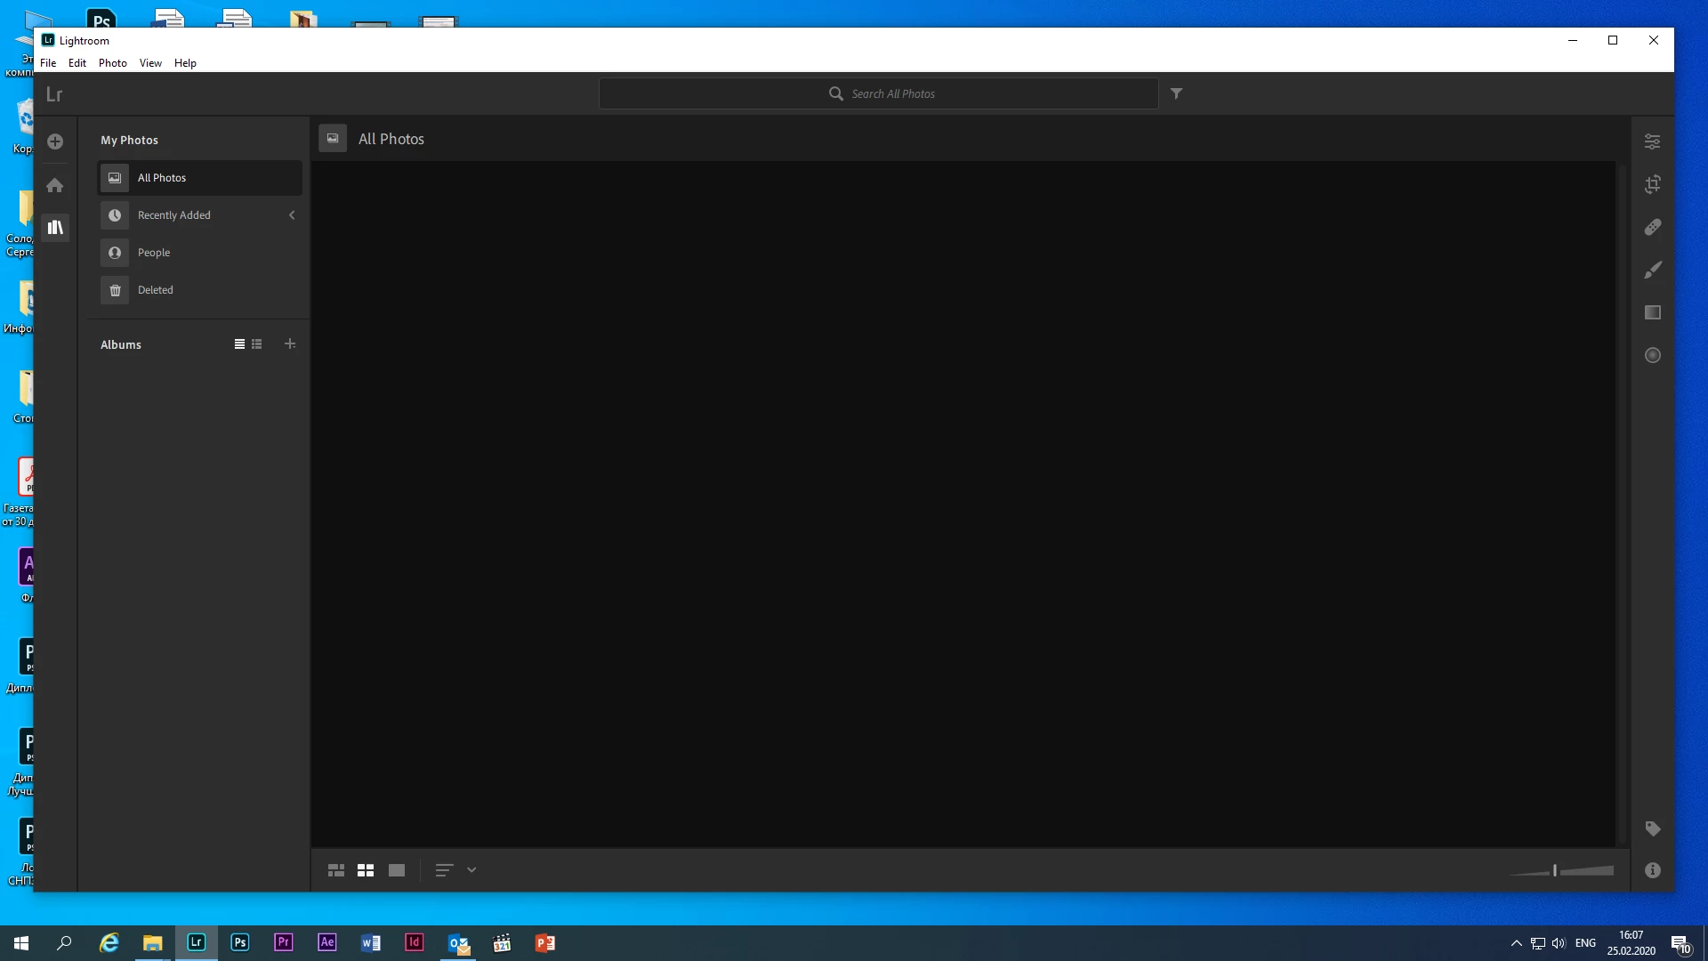The width and height of the screenshot is (1708, 961).
Task: Select the Brush adjustment tool
Action: tap(1652, 271)
